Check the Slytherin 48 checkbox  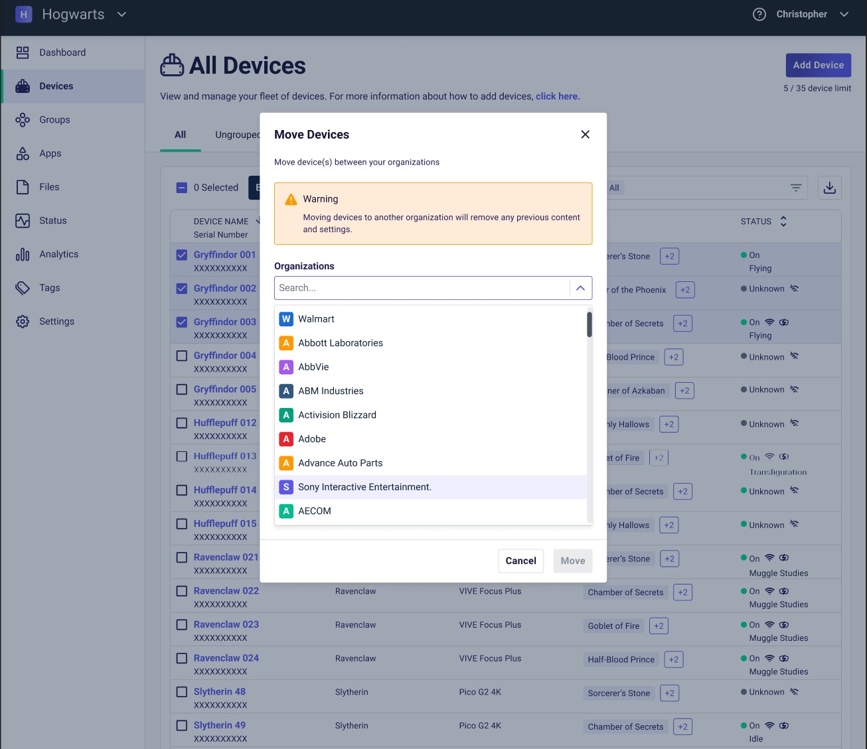point(182,691)
